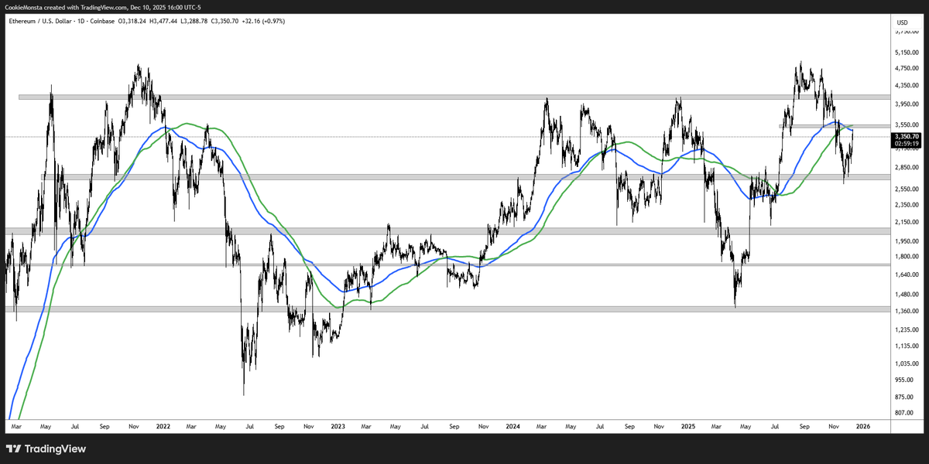
Task: Click the 2022 label on the time axis
Action: point(163,425)
